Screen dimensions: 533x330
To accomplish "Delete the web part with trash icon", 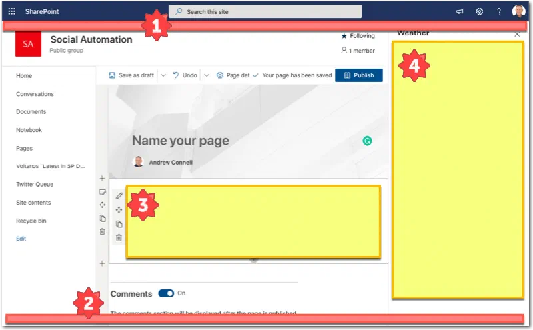I will click(119, 237).
